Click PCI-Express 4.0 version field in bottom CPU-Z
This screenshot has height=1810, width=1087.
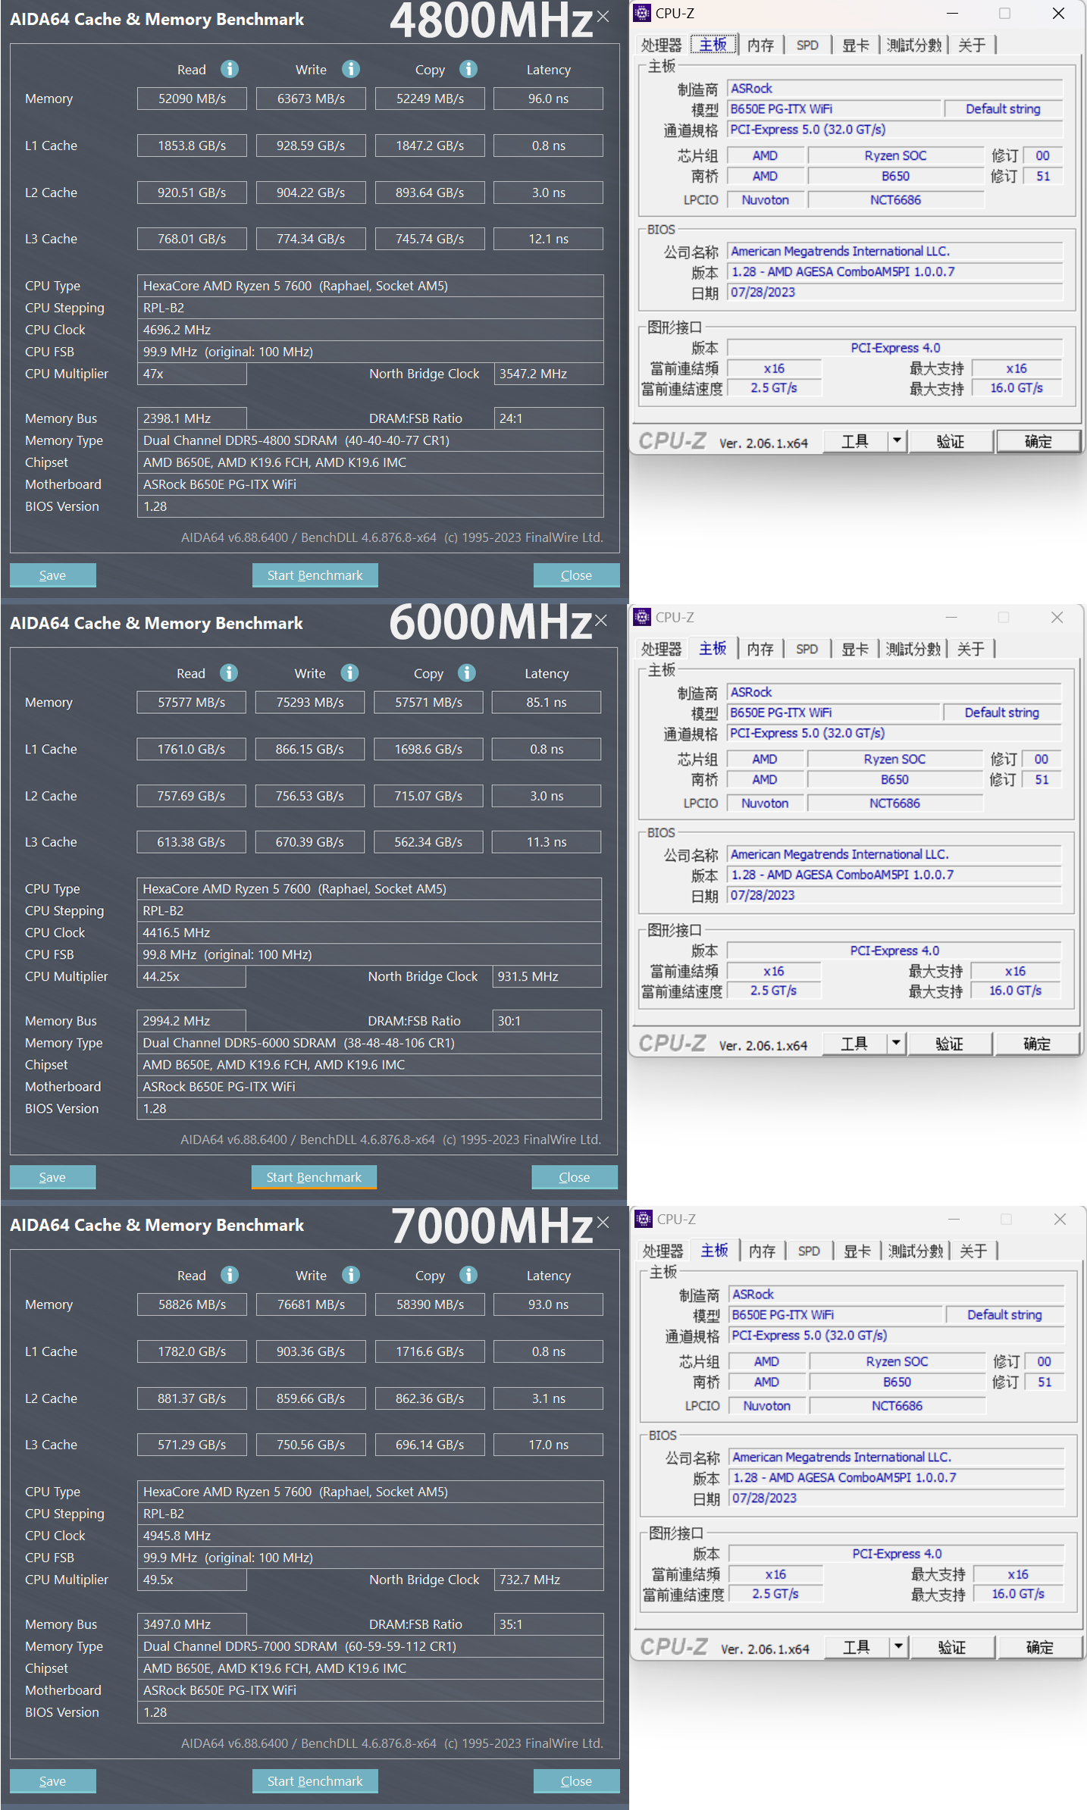(x=897, y=1554)
